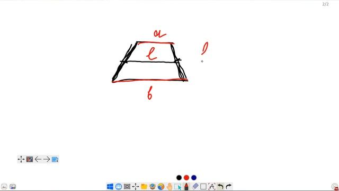Click the screen capture camera icon
Image resolution: width=339 pixels, height=191 pixels.
[x=127, y=186]
